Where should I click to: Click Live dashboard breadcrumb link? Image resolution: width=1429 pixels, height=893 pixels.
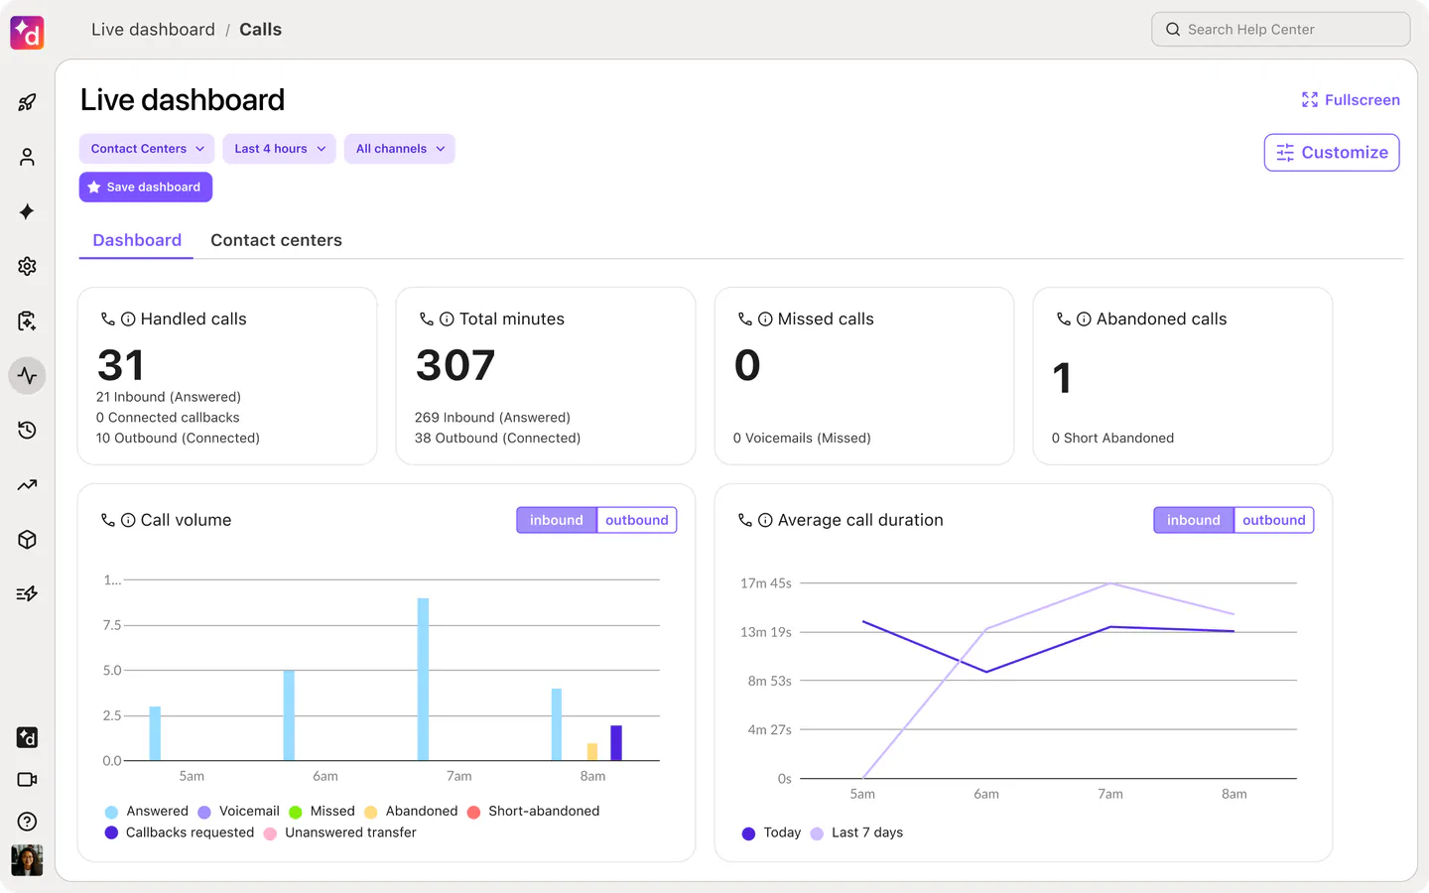pos(153,30)
